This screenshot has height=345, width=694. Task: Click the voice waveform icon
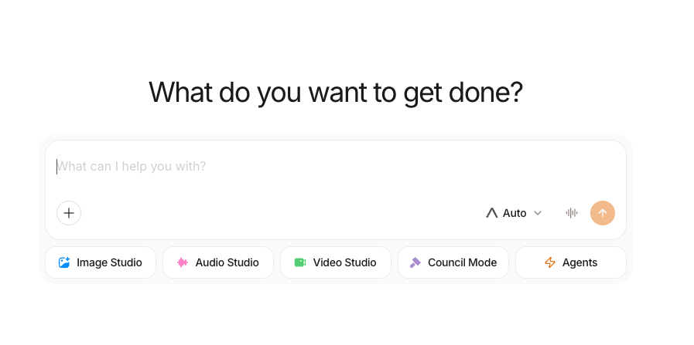point(572,213)
